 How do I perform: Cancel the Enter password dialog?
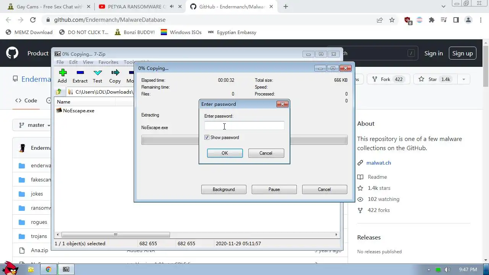point(266,153)
